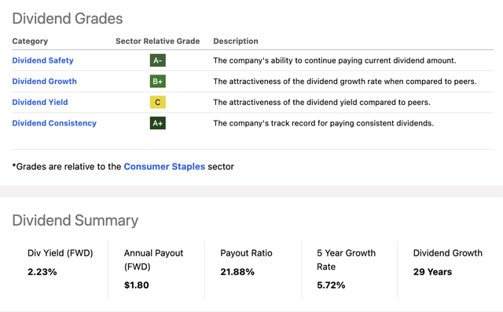
Task: Click the Dividend Safety description text
Action: click(335, 60)
